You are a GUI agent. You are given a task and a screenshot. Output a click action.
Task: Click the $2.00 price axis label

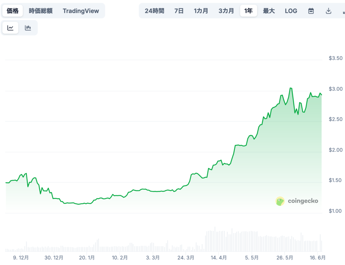point(336,150)
